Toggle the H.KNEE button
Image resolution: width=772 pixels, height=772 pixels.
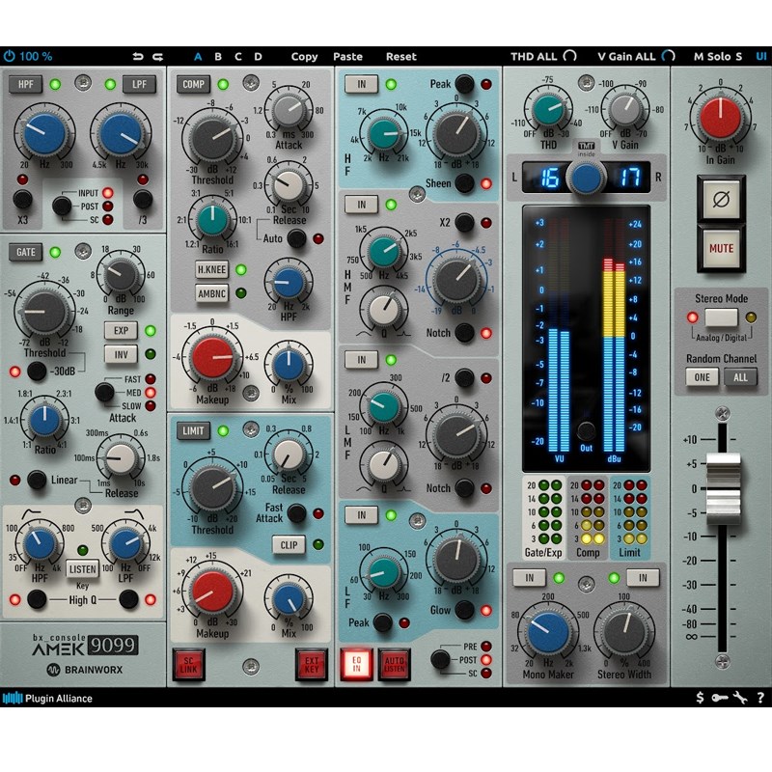[x=211, y=269]
